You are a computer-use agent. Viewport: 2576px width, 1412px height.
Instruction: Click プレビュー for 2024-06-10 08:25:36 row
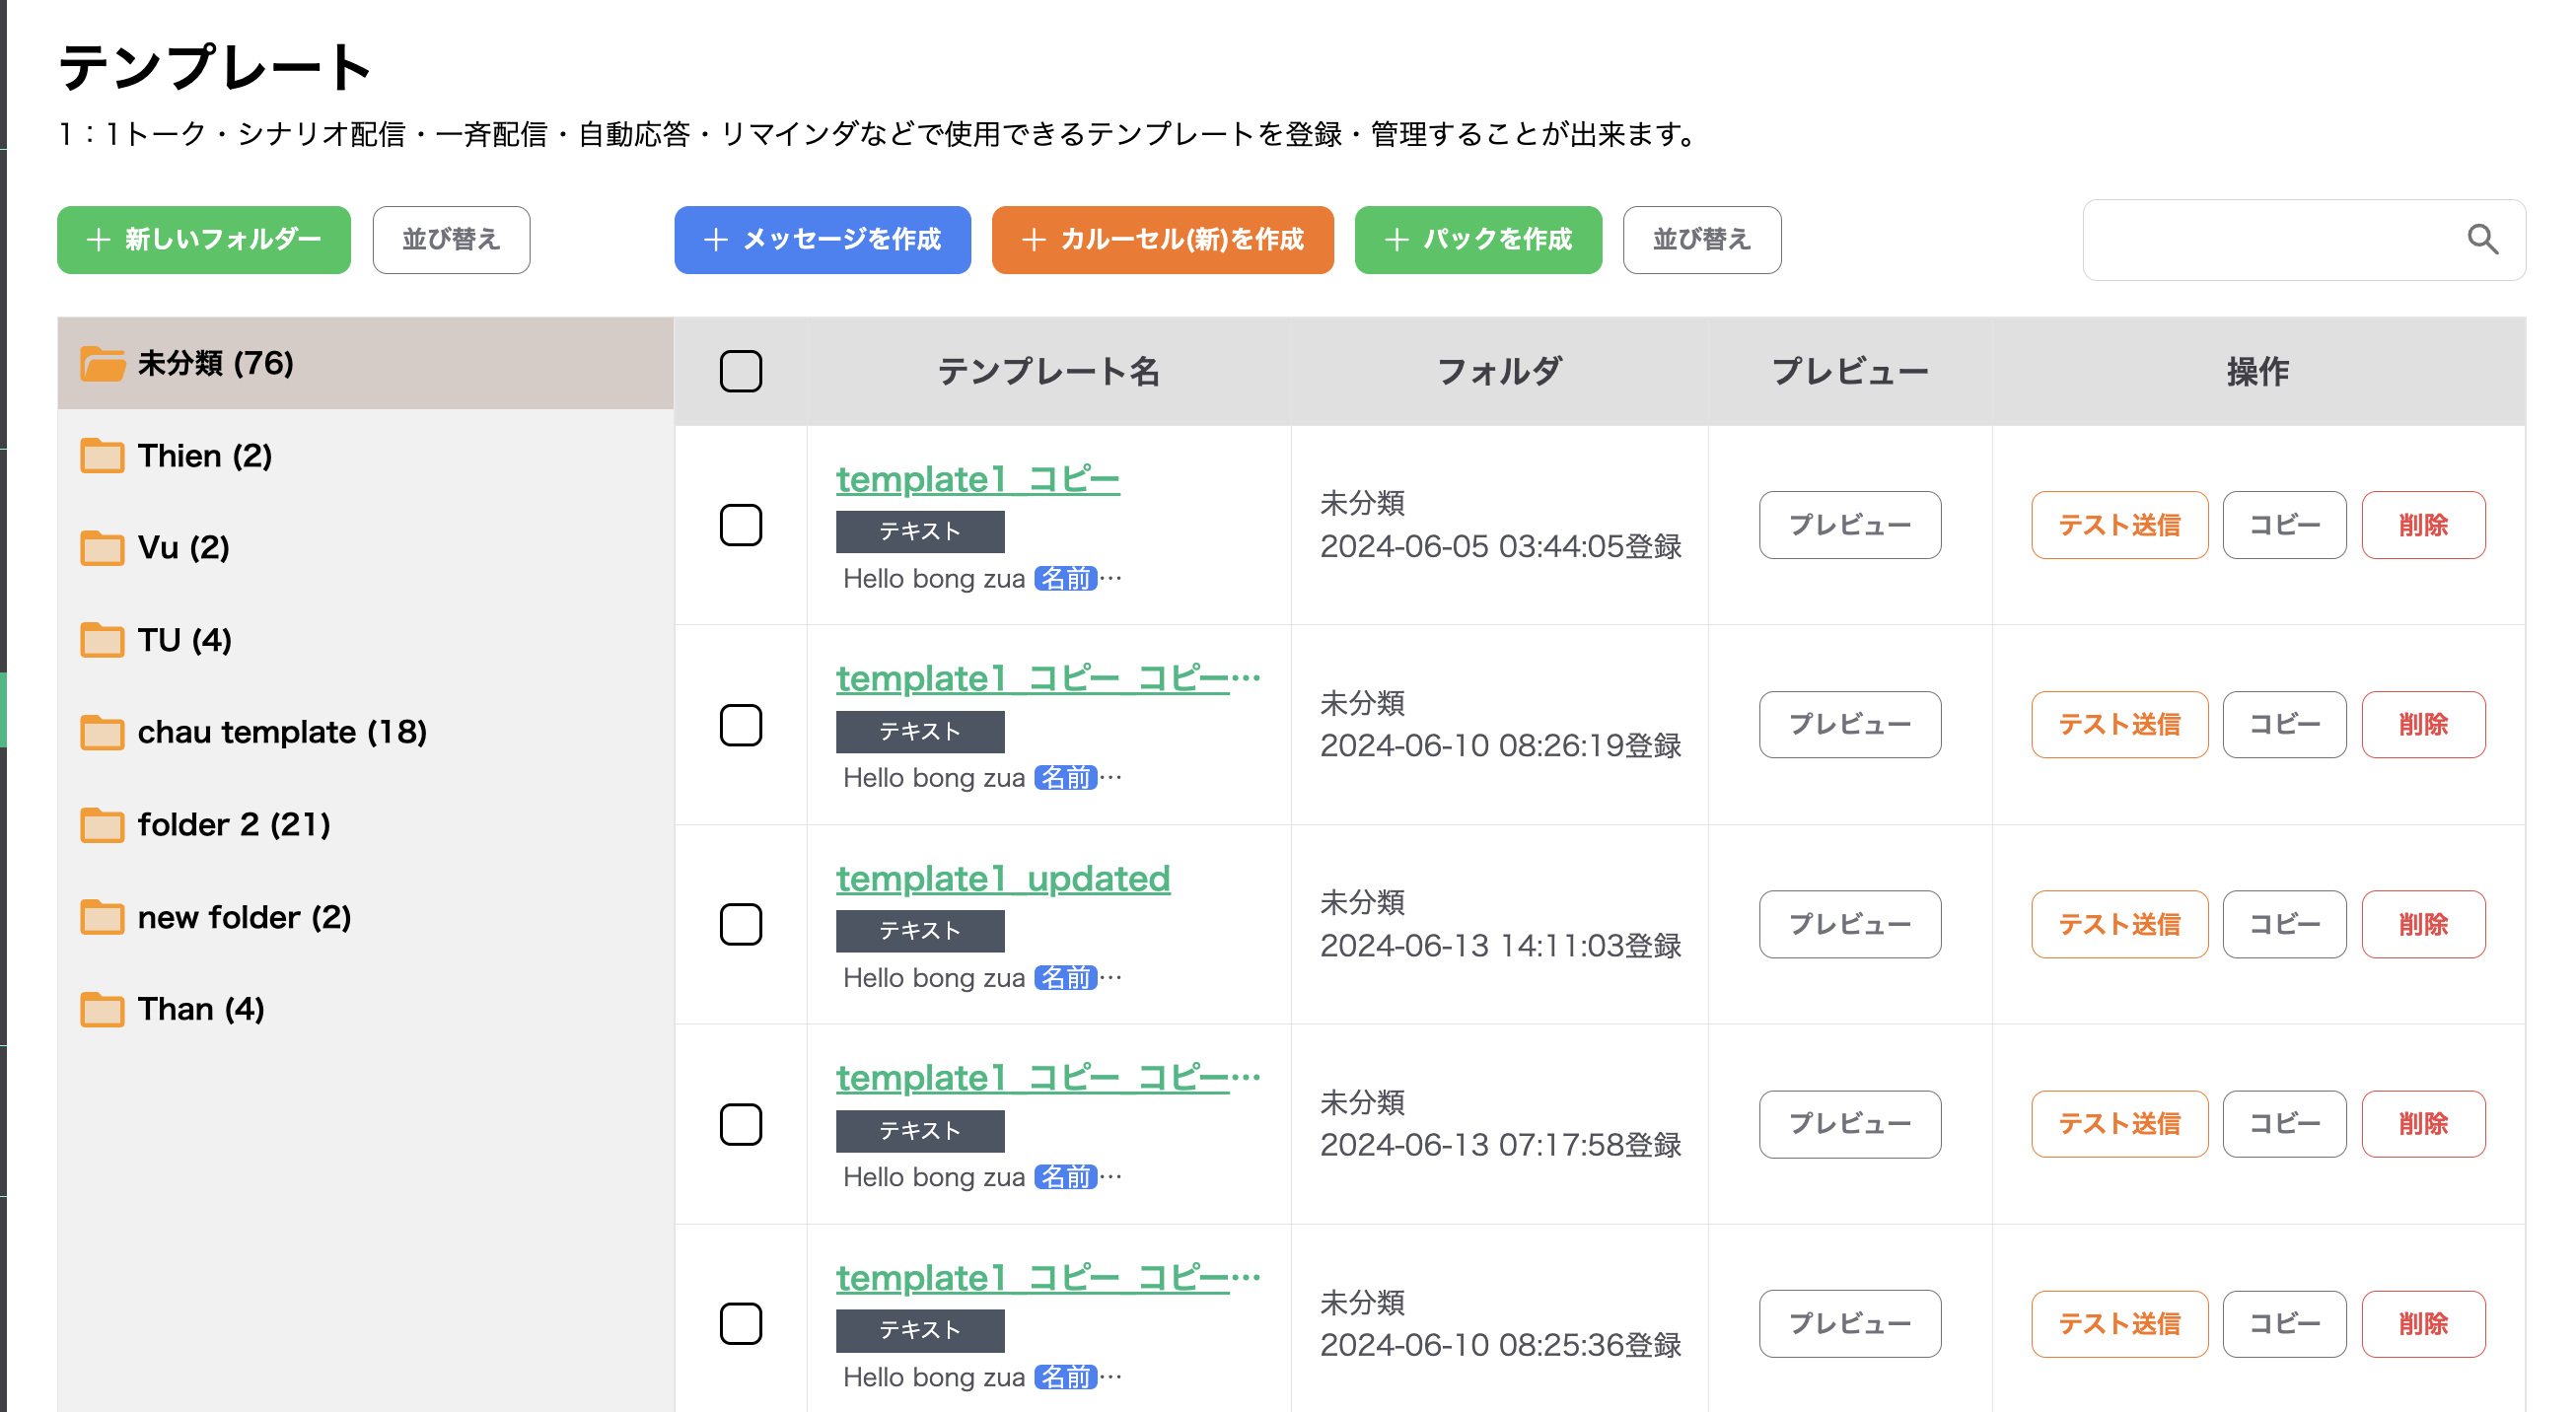point(1850,1324)
